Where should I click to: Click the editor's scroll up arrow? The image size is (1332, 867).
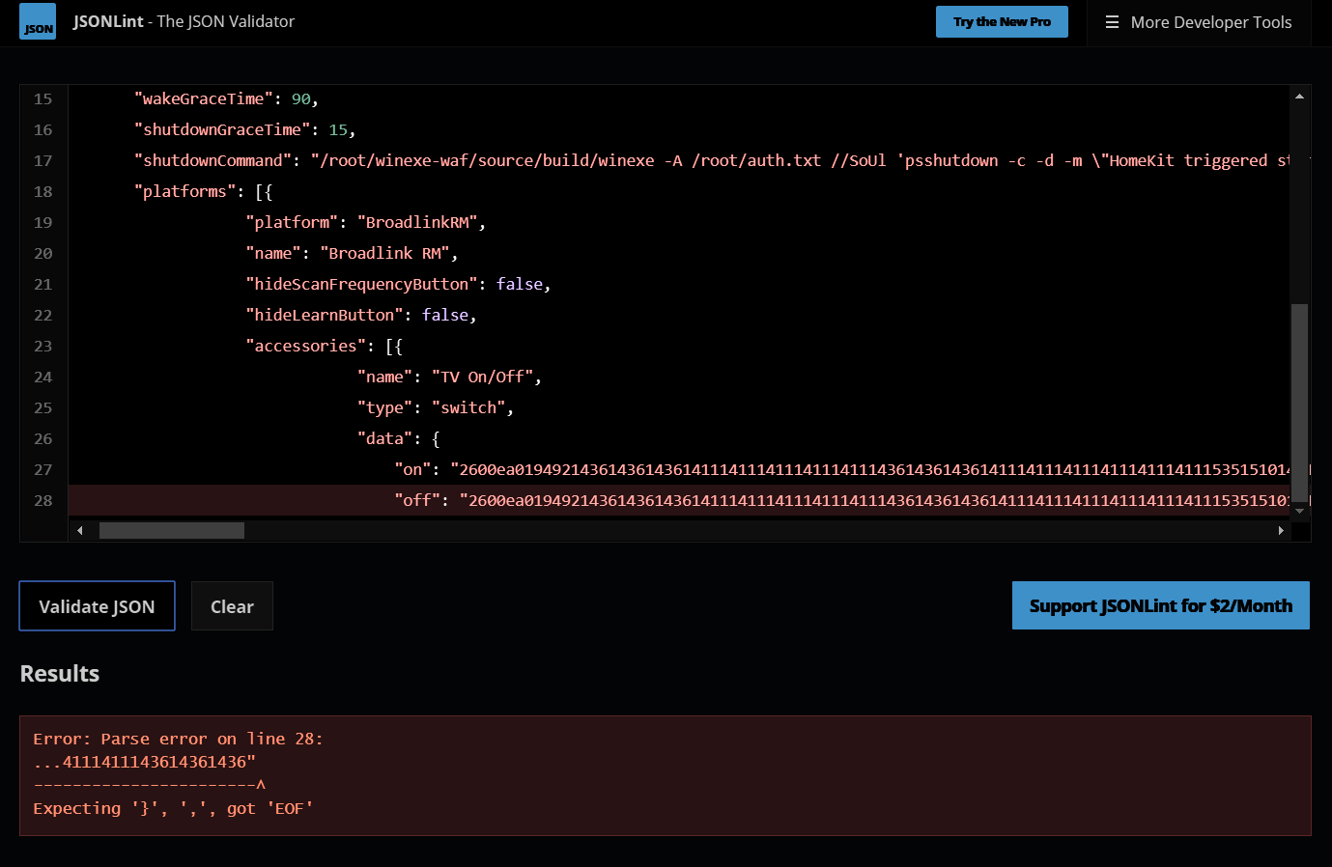(1299, 96)
